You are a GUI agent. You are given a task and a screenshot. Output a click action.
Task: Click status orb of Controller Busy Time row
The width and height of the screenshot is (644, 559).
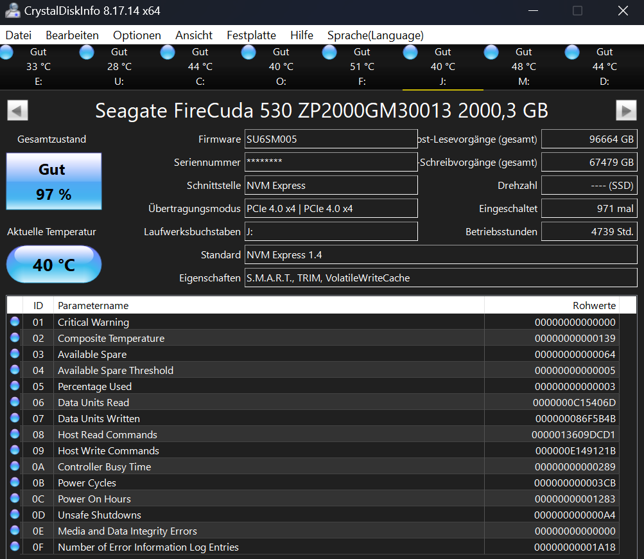pos(15,466)
